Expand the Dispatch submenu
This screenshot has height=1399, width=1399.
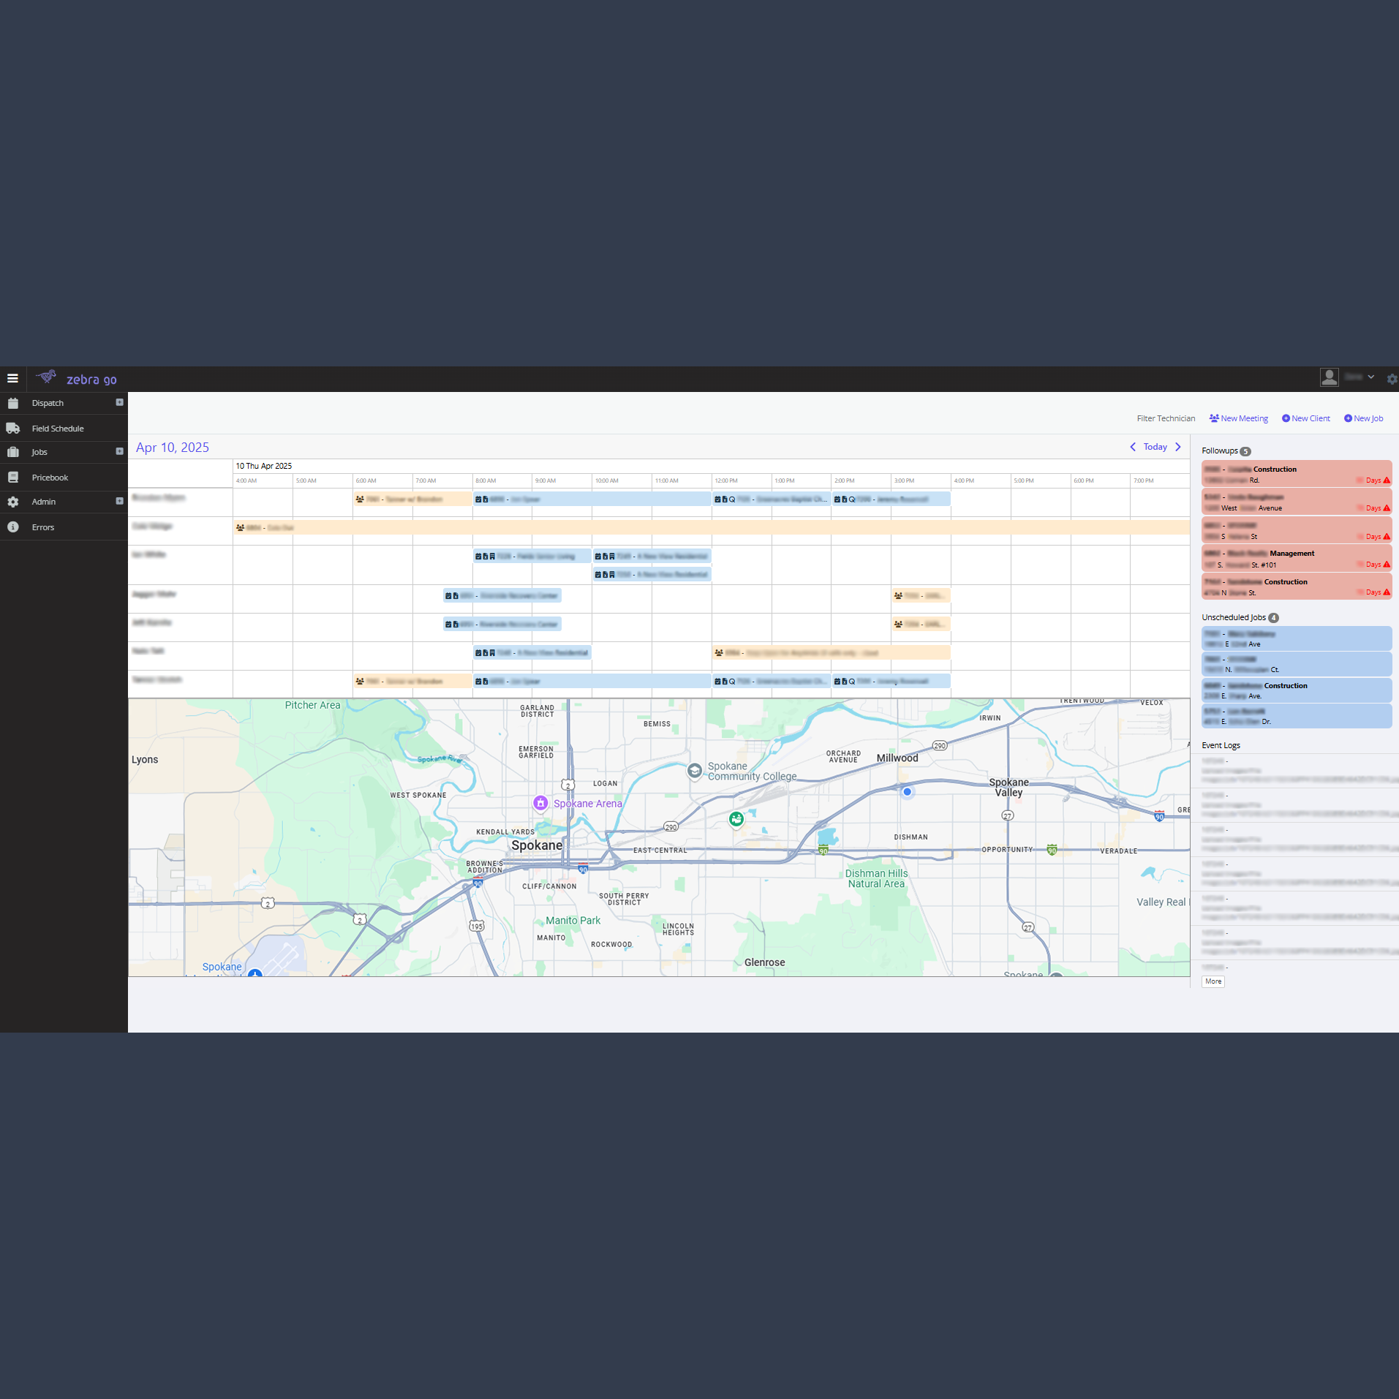[119, 403]
